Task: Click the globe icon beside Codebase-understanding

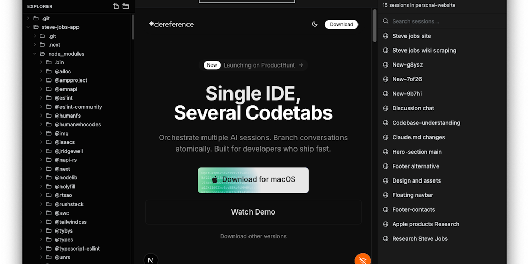Action: 386,123
